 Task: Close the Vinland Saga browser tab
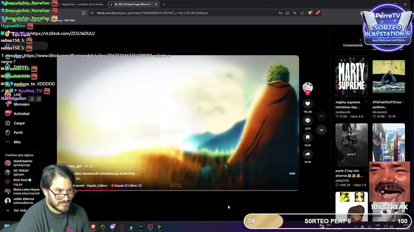pos(156,4)
